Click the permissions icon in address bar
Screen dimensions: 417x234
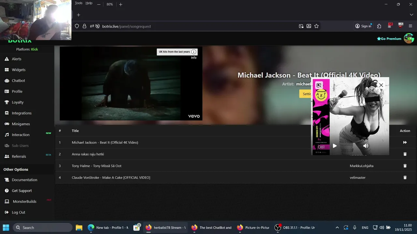click(92, 26)
